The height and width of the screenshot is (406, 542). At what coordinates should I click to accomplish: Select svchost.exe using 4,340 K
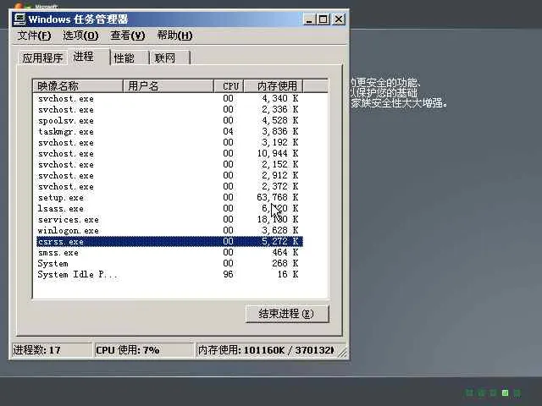169,99
